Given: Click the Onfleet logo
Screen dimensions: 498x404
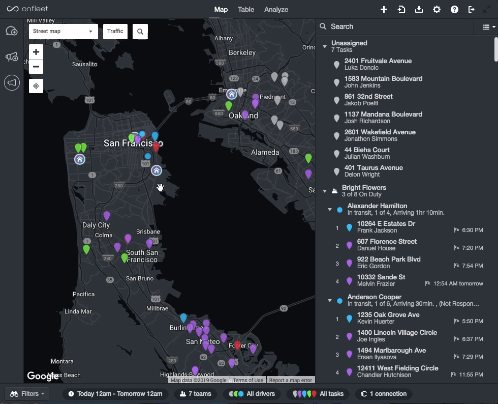Looking at the screenshot, I should tap(27, 9).
